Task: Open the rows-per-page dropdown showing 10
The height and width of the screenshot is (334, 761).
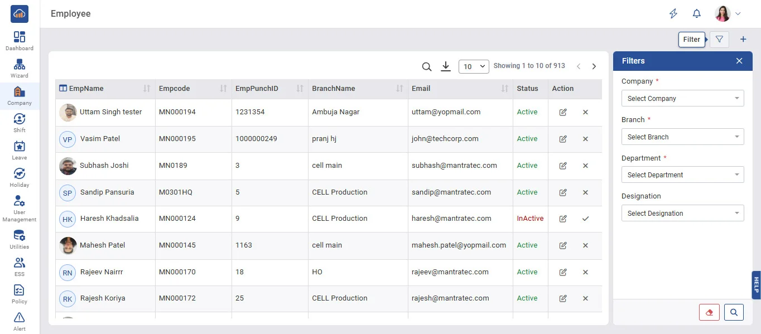Action: pos(473,67)
